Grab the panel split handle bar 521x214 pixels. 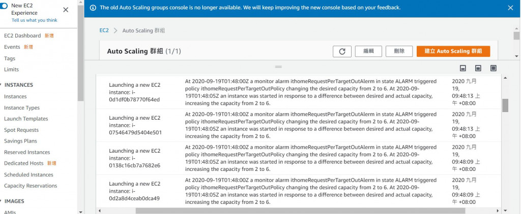click(x=278, y=67)
